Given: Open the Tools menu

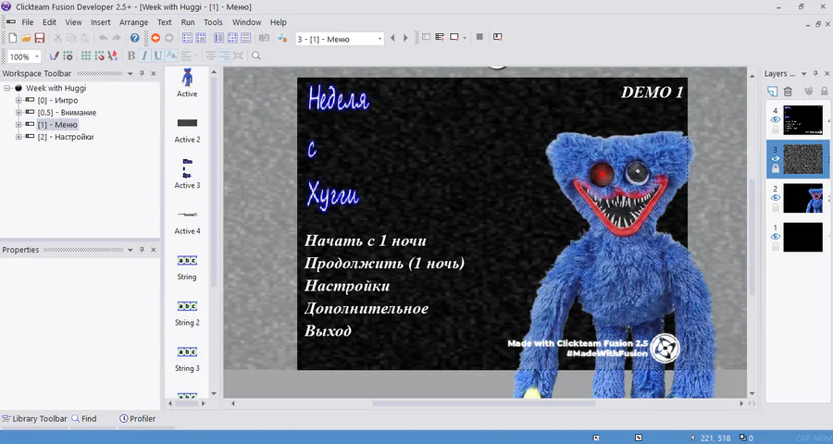Looking at the screenshot, I should (213, 22).
